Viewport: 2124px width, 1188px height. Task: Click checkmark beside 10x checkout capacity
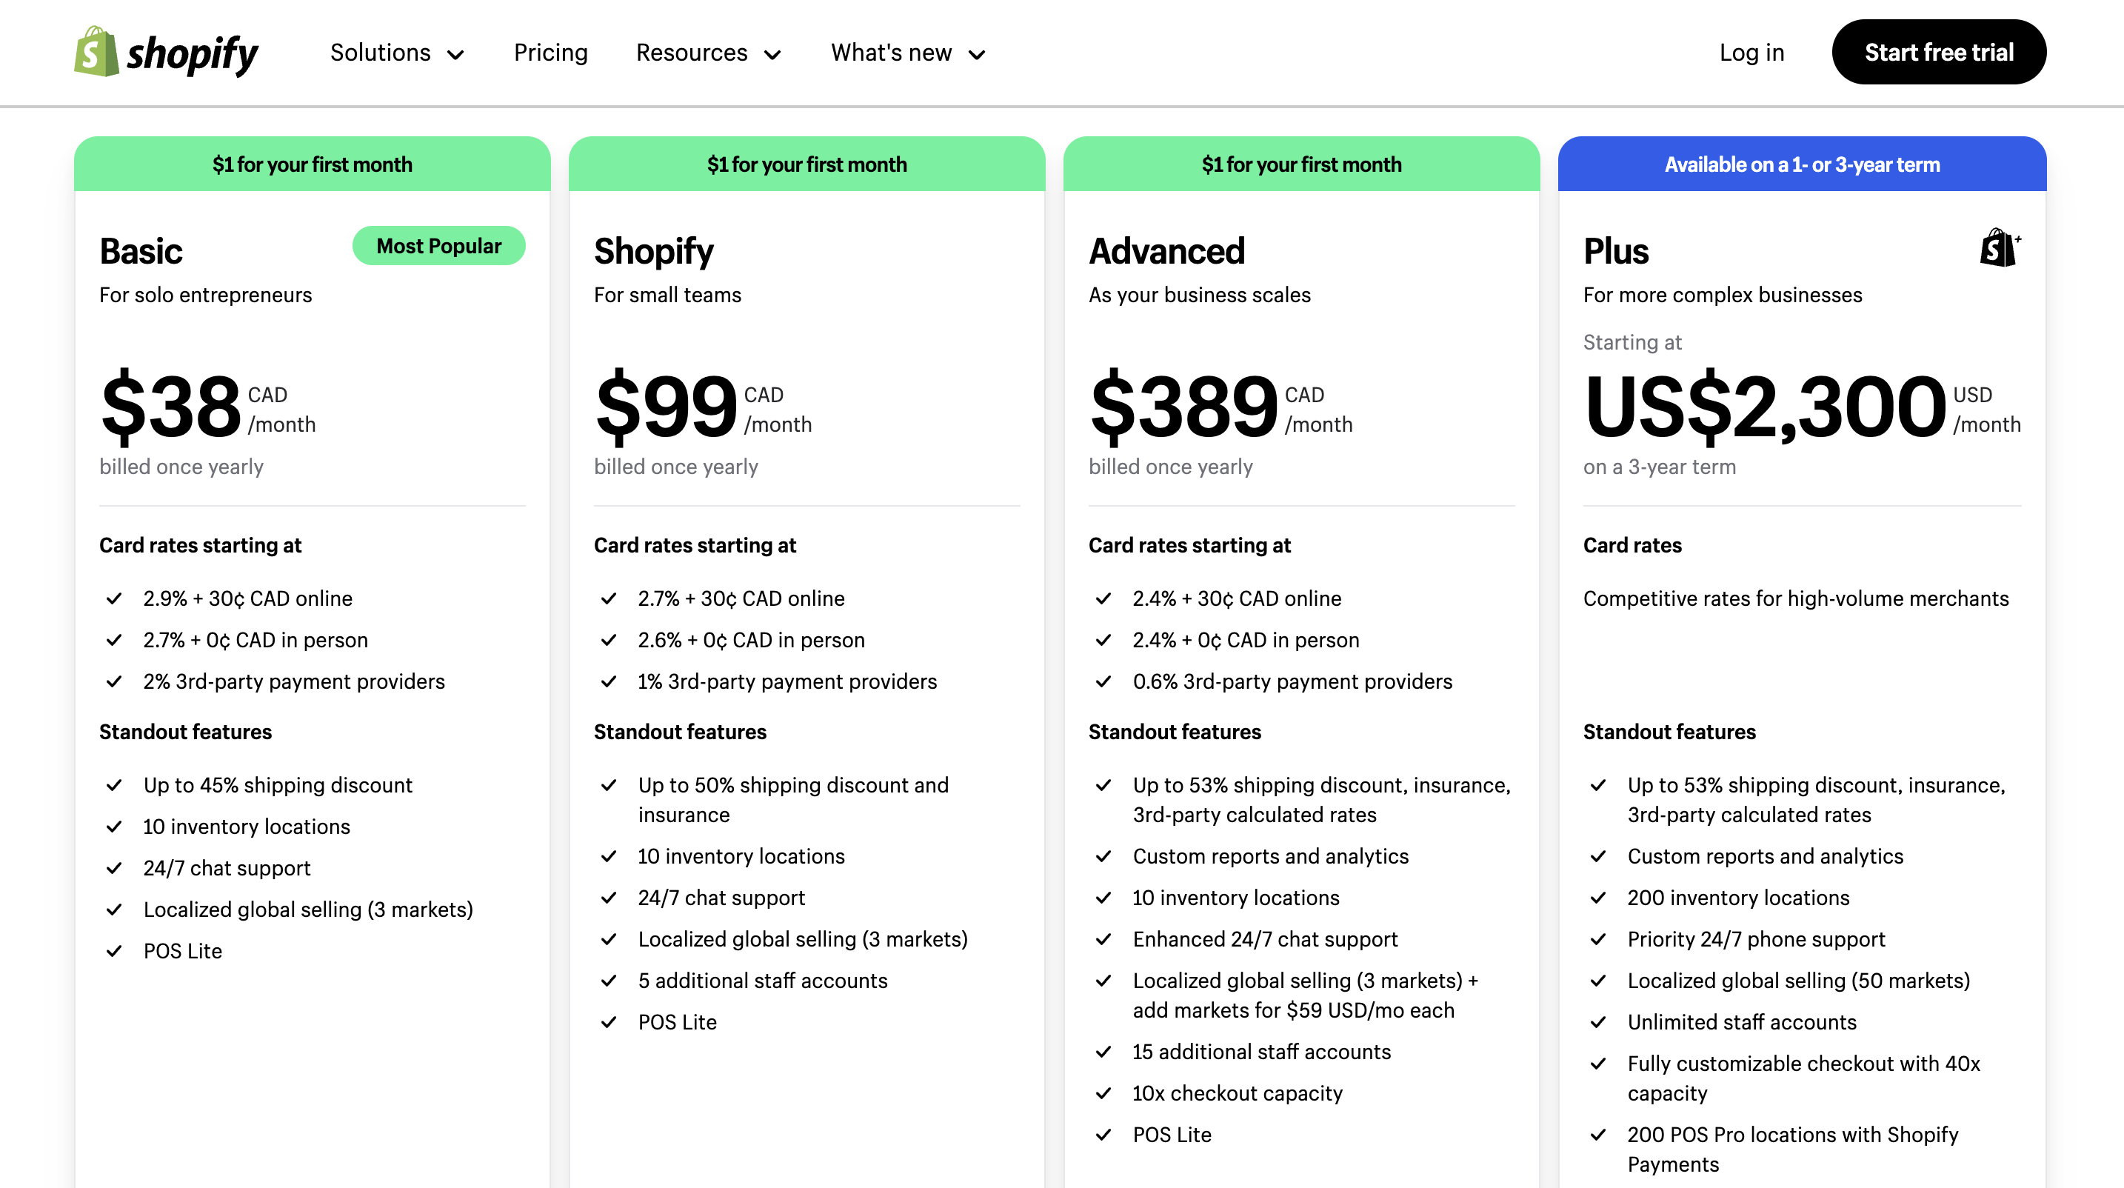(x=1104, y=1093)
